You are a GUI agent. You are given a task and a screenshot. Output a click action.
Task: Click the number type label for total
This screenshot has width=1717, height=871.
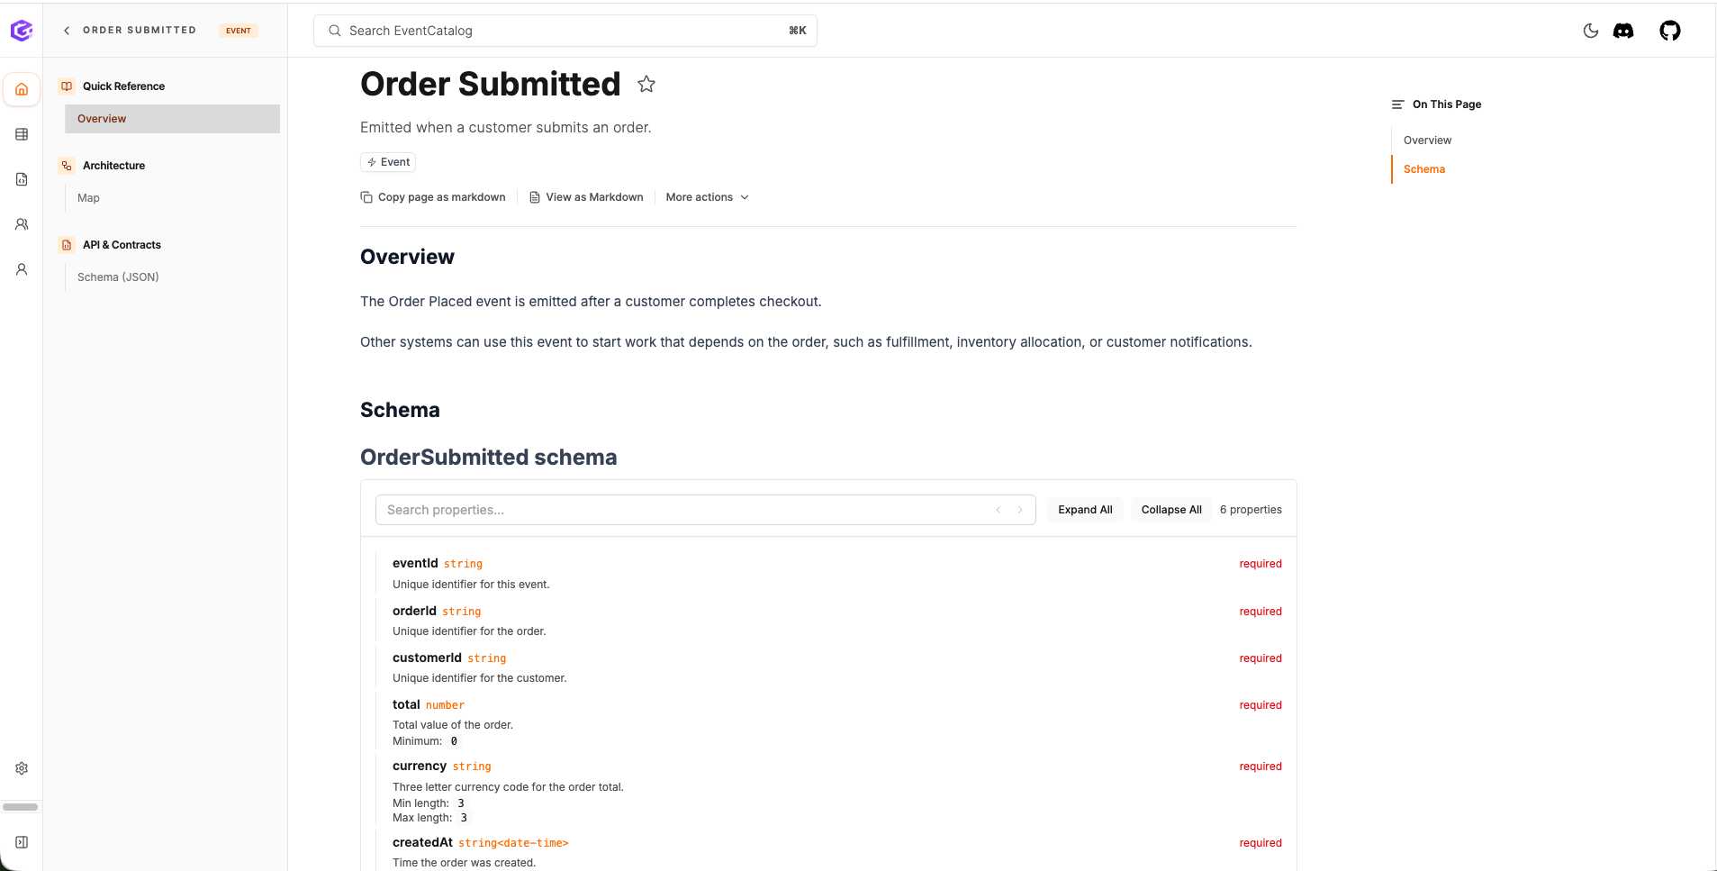point(445,705)
